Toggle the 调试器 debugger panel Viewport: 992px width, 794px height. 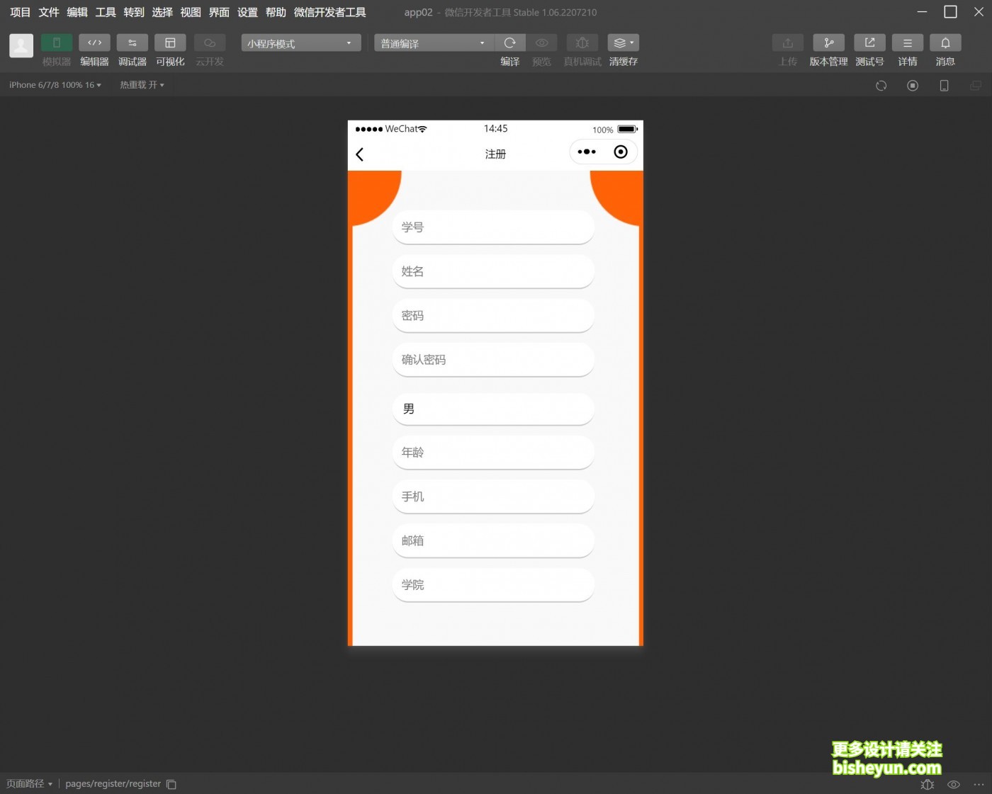(133, 43)
